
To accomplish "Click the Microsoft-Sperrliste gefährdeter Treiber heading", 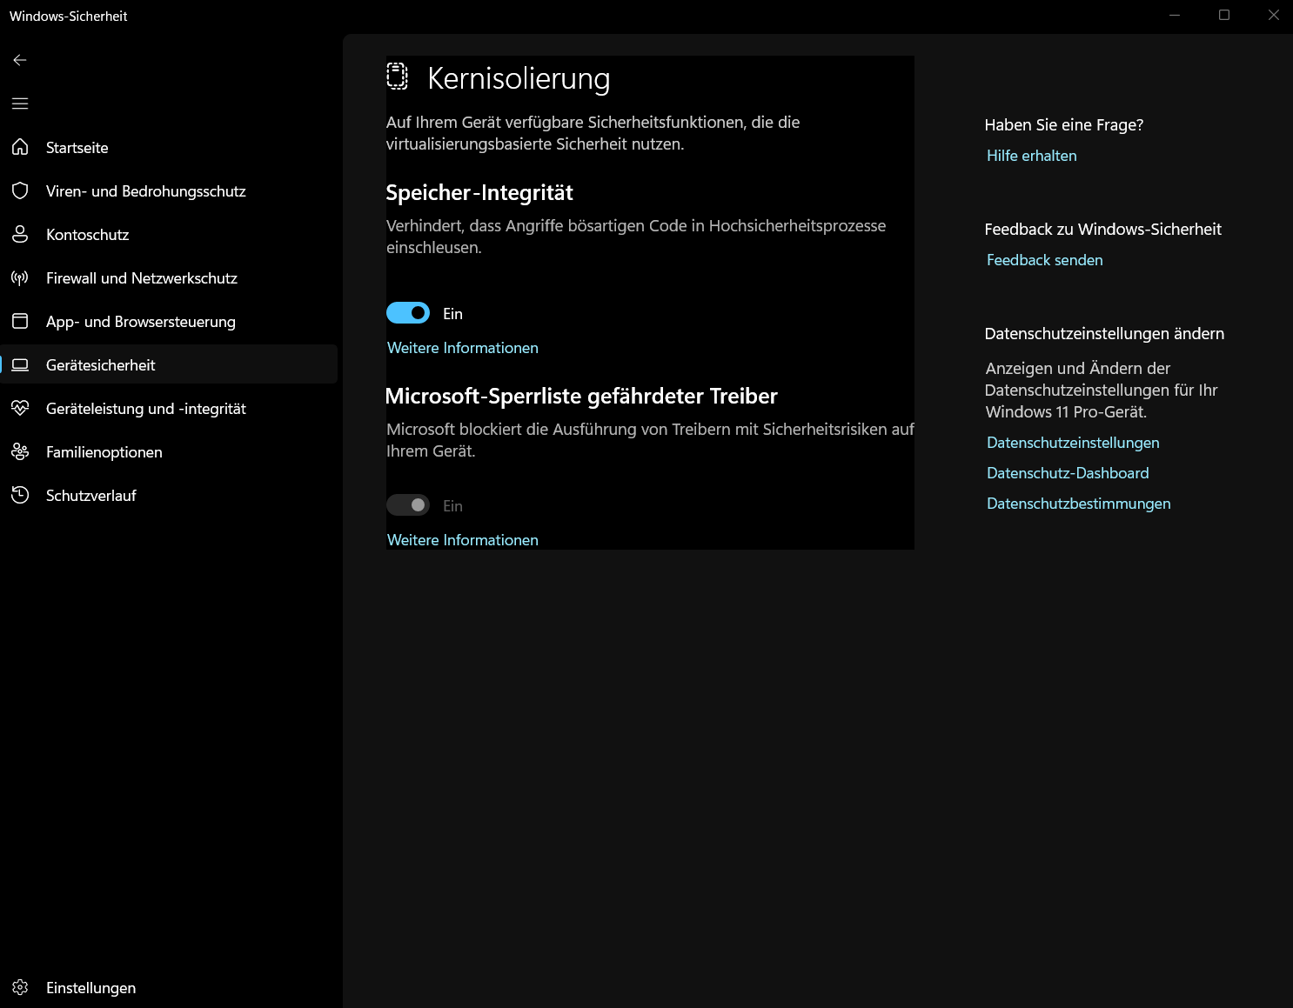I will (x=581, y=397).
